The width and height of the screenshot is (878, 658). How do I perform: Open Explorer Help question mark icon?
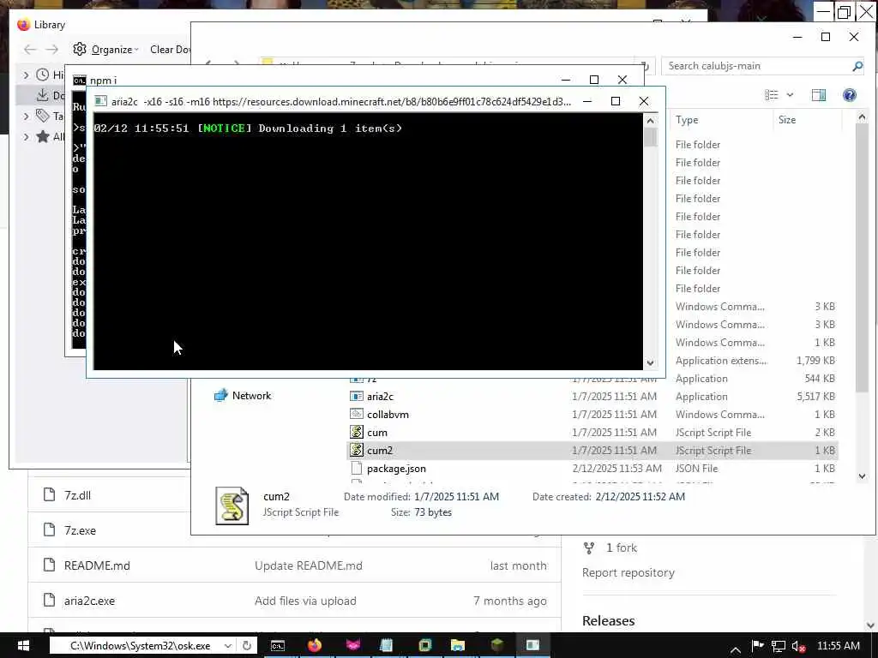[850, 94]
